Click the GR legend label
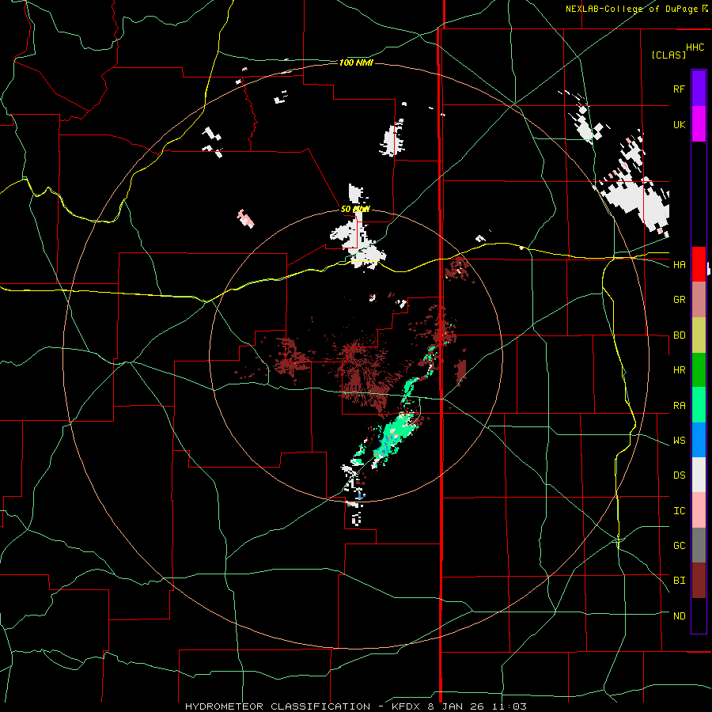This screenshot has width=712, height=712. pos(679,300)
